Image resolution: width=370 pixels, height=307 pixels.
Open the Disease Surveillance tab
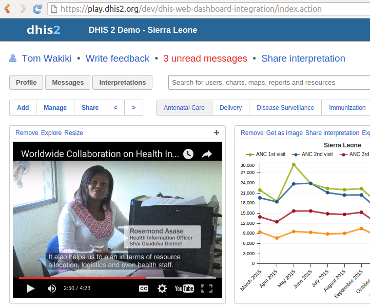285,108
